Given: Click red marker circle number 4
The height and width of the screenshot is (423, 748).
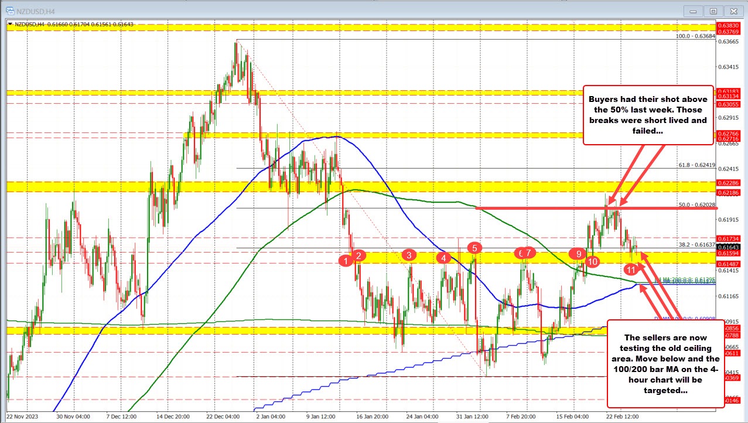Looking at the screenshot, I should point(444,257).
